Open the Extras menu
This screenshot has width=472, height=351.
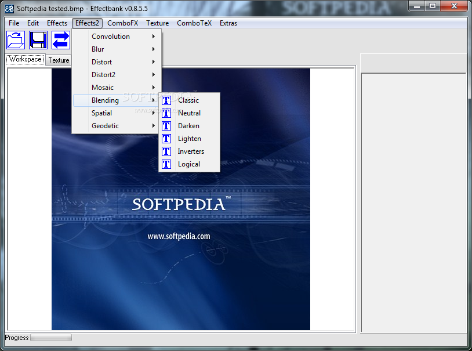coord(228,23)
